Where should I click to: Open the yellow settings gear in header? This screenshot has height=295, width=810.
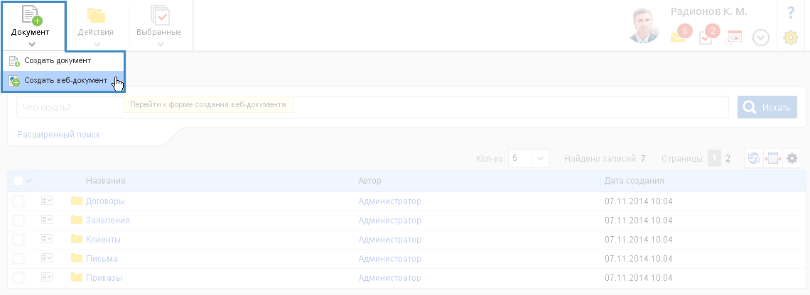pyautogui.click(x=791, y=38)
